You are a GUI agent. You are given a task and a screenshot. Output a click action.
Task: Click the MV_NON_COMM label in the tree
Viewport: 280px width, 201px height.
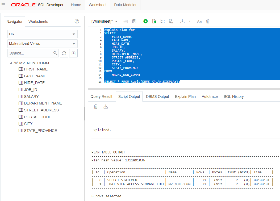(34, 63)
